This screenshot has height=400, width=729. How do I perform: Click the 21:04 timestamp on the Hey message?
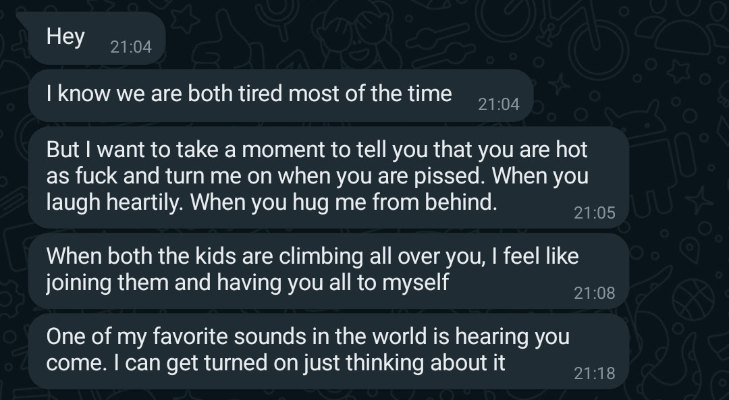click(x=132, y=44)
